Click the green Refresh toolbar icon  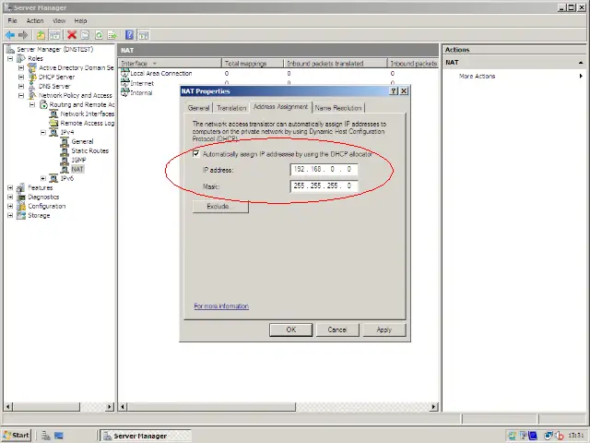click(x=99, y=35)
